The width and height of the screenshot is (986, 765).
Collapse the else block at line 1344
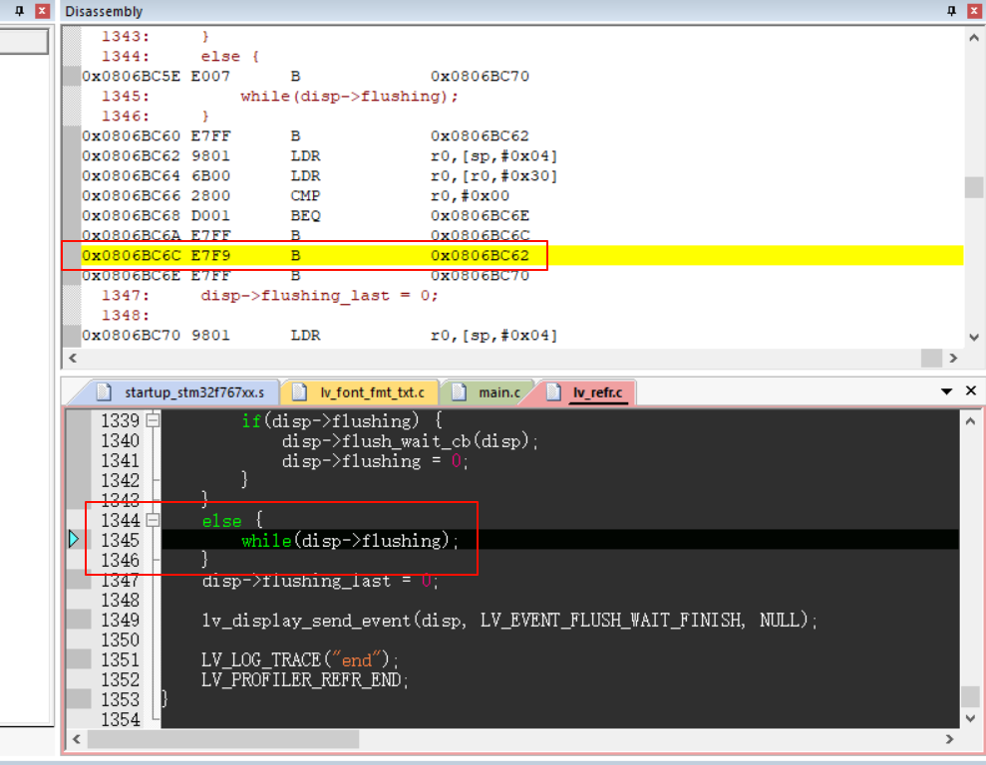[x=153, y=520]
